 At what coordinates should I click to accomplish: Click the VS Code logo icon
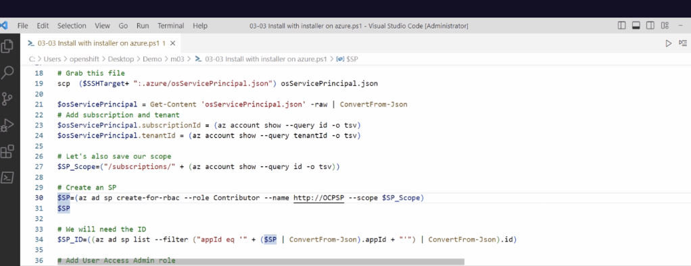pos(4,26)
